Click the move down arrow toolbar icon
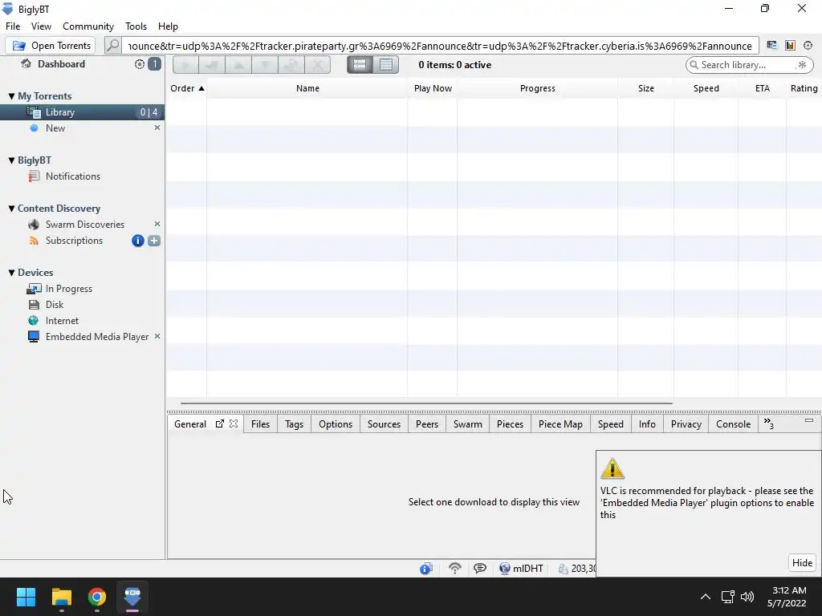Viewport: 822px width, 616px height. pyautogui.click(x=265, y=65)
